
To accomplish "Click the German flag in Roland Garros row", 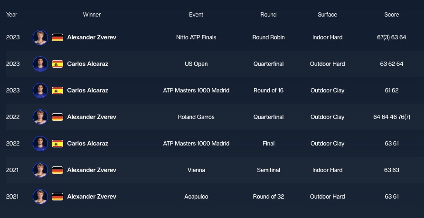I will tap(57, 117).
